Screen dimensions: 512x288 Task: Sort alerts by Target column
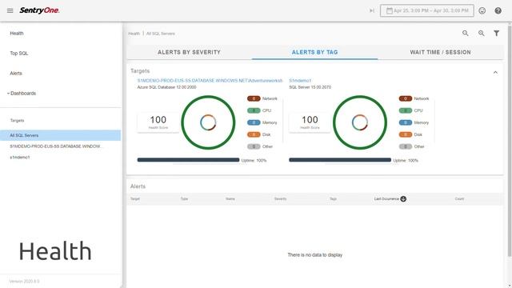click(135, 199)
